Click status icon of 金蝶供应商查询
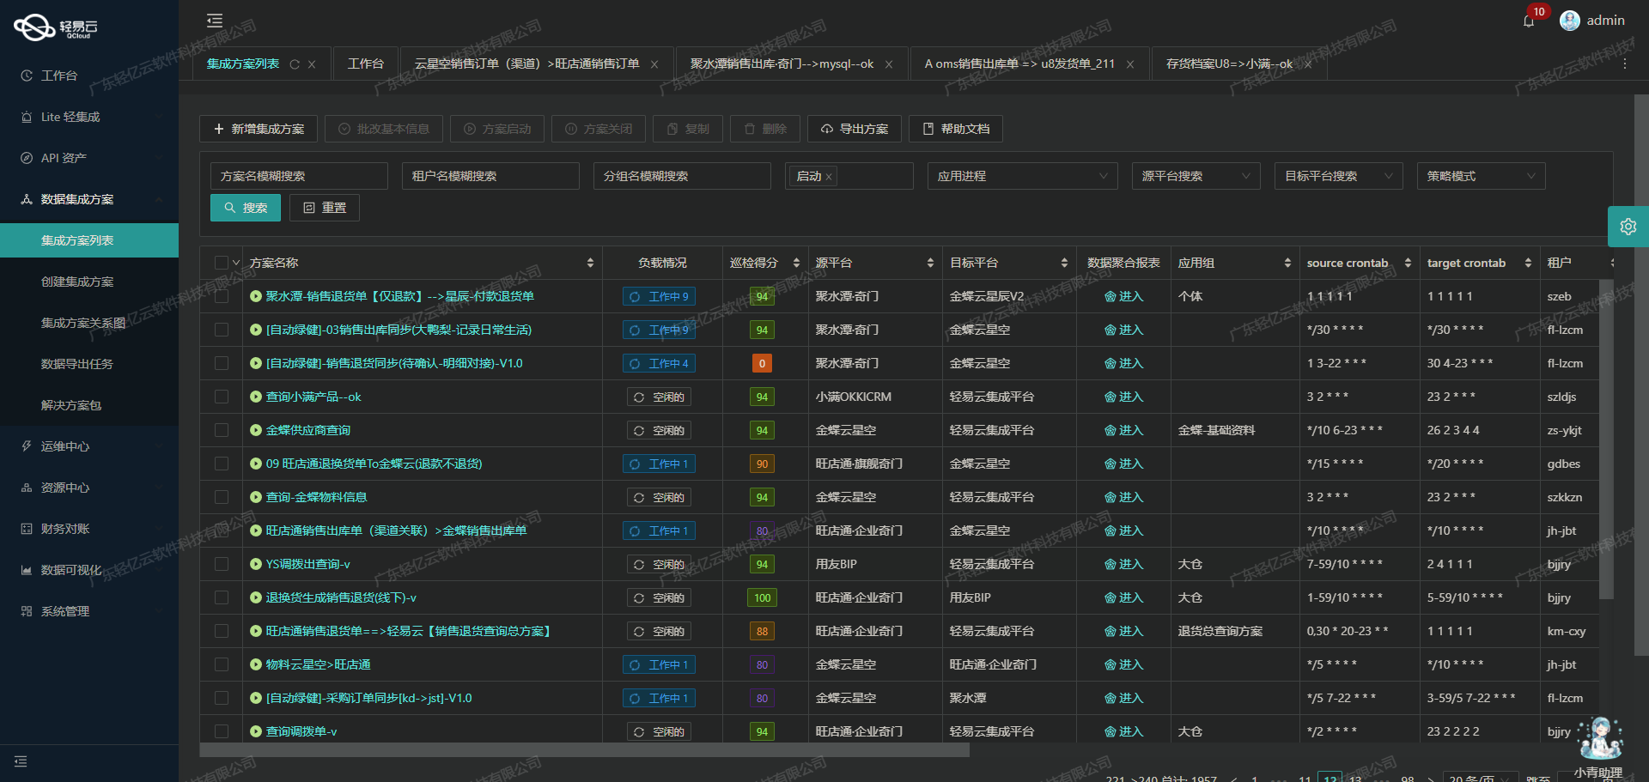 (256, 430)
